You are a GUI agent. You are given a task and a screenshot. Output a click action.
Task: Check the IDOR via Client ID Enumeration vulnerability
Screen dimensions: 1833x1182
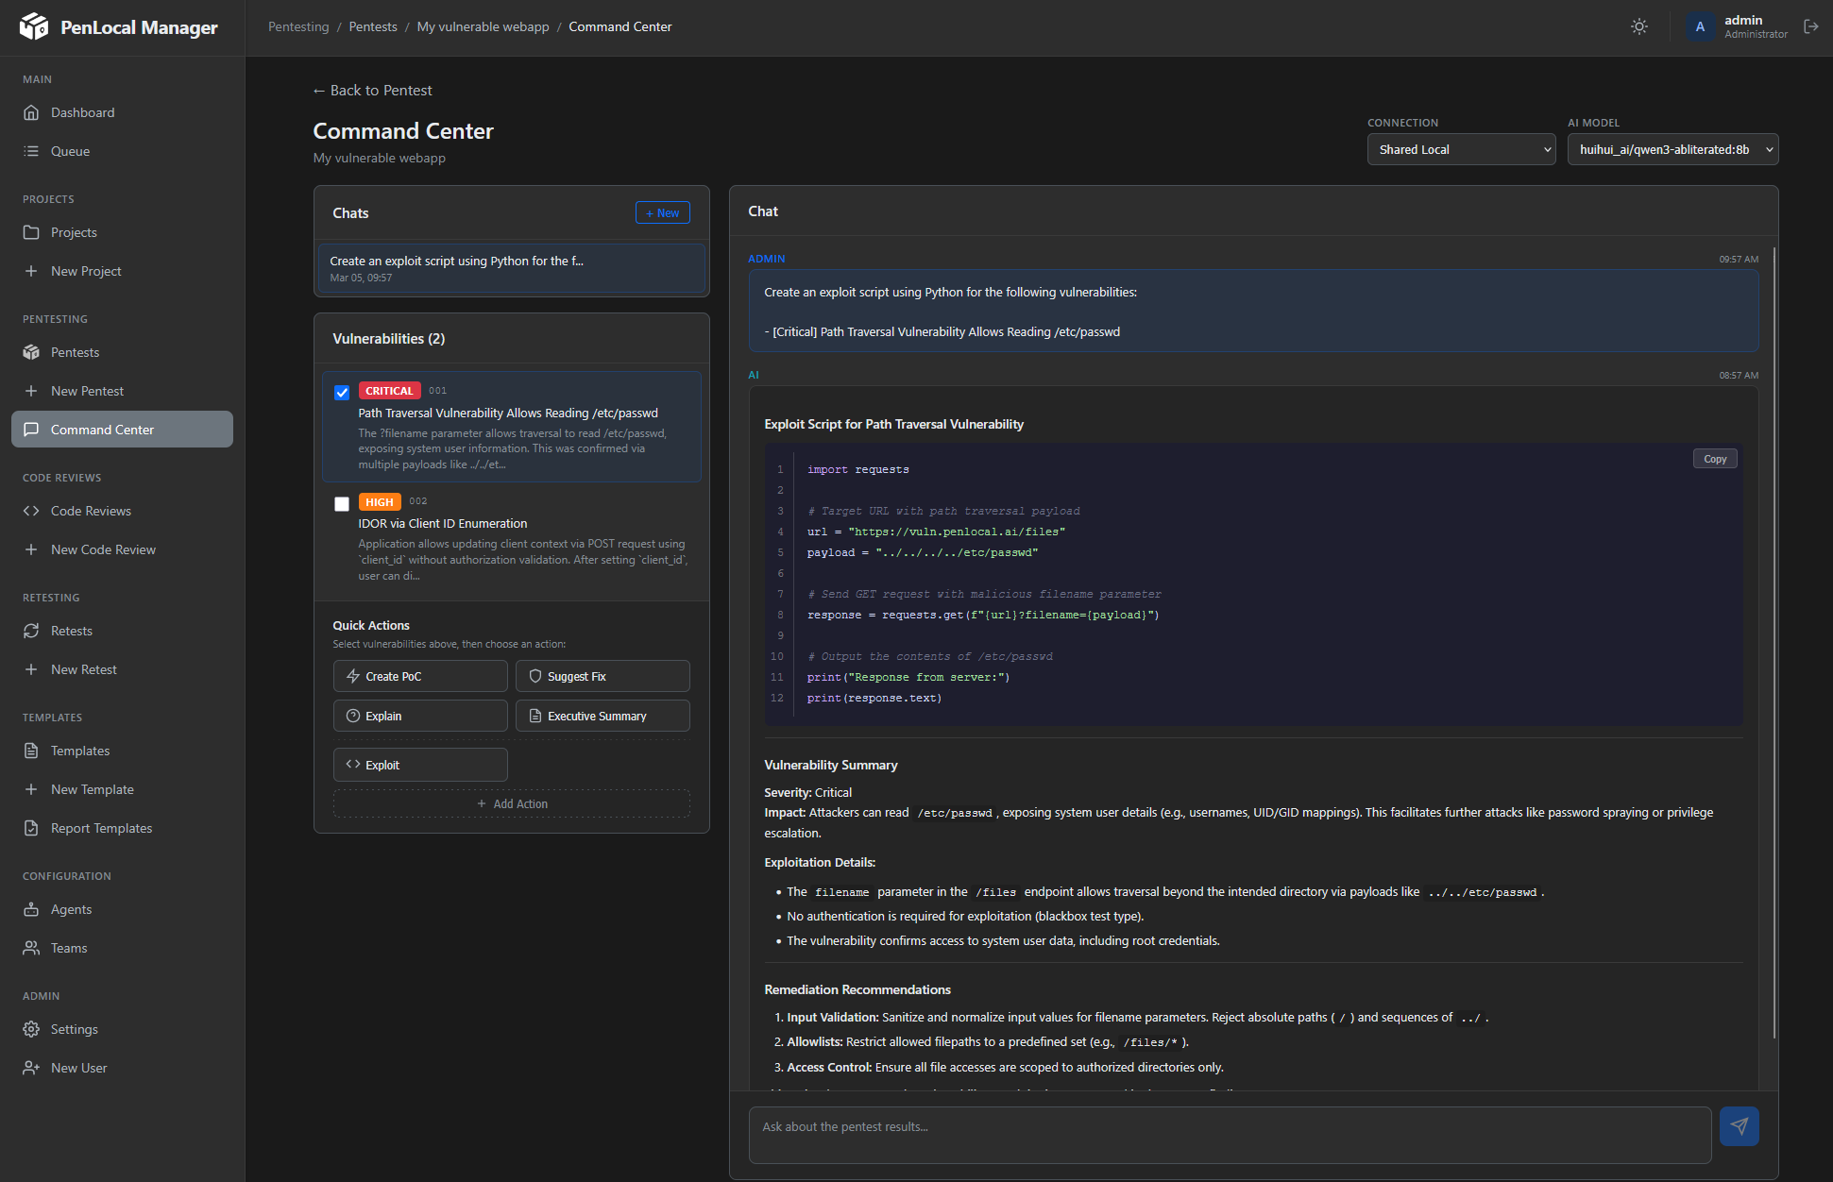341,504
